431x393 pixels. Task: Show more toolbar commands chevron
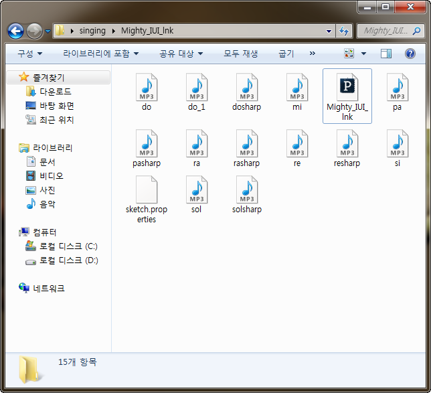tap(313, 54)
